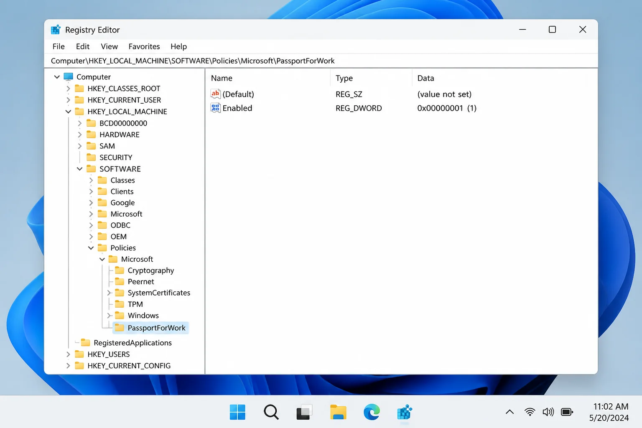This screenshot has height=428, width=642.
Task: Click Registry Editor taskbar icon
Action: (x=405, y=413)
